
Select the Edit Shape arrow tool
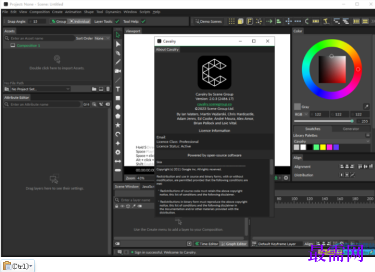[118, 44]
